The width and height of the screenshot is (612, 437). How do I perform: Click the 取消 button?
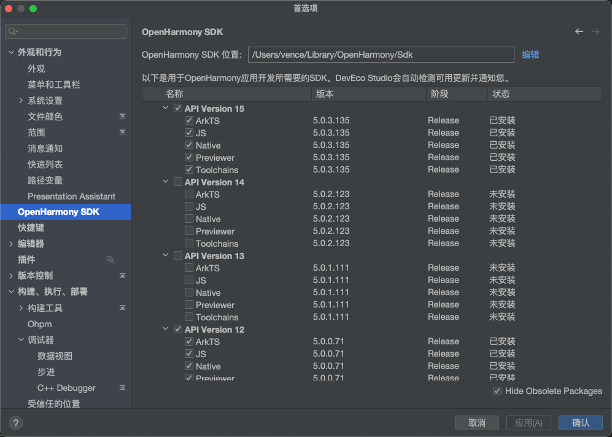[x=476, y=423]
